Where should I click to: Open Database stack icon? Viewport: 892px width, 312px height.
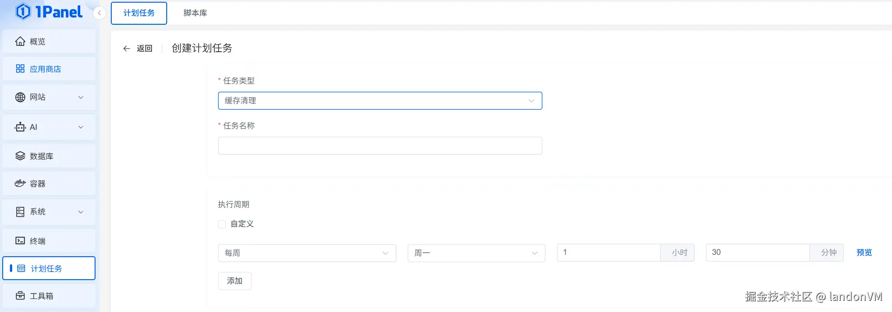coord(20,156)
